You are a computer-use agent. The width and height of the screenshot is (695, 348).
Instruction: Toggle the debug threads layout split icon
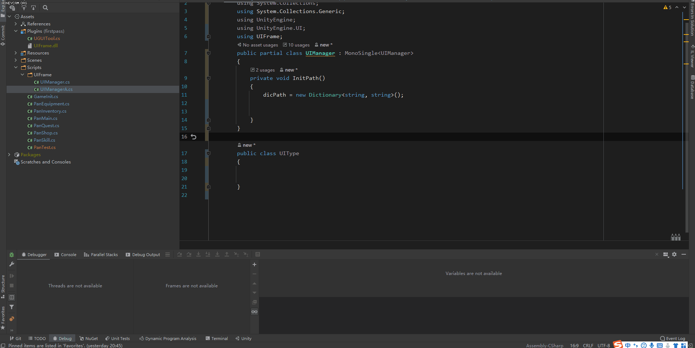[12, 297]
